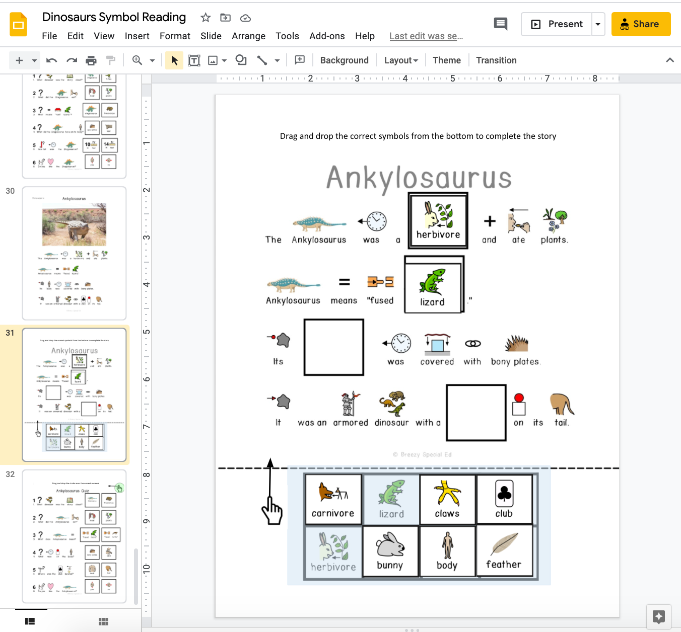Expand the Present options dropdown arrow

click(598, 24)
